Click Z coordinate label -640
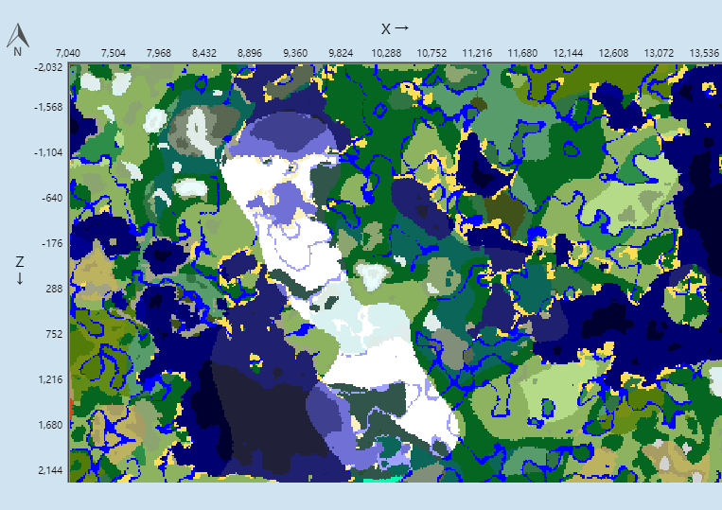Image resolution: width=722 pixels, height=510 pixels. click(52, 198)
